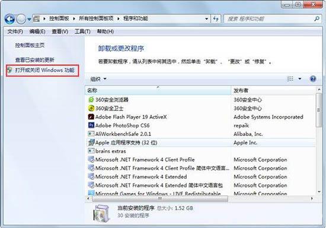Open the 文件(F) menu
Viewport: 326px width, 228px height.
coord(15,31)
